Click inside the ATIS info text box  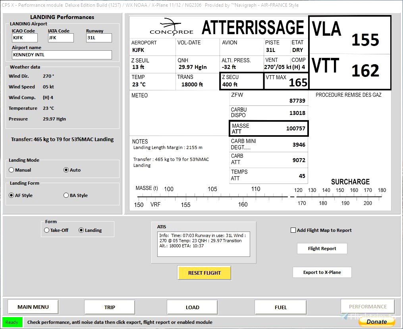point(204,244)
